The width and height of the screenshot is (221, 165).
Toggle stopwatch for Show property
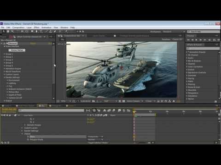[x=28, y=137]
